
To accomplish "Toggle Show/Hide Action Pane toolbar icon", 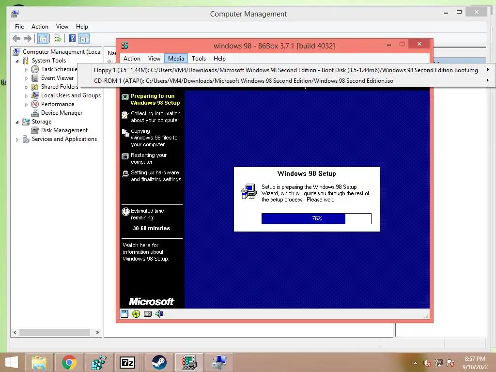I will [84, 39].
